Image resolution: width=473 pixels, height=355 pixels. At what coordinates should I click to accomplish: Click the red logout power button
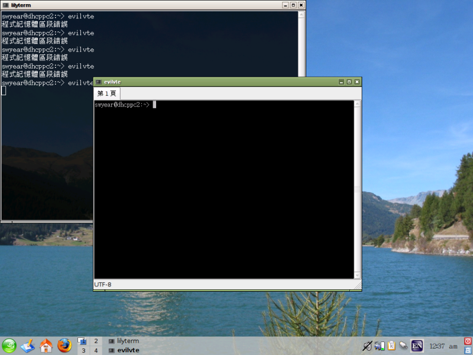click(468, 341)
